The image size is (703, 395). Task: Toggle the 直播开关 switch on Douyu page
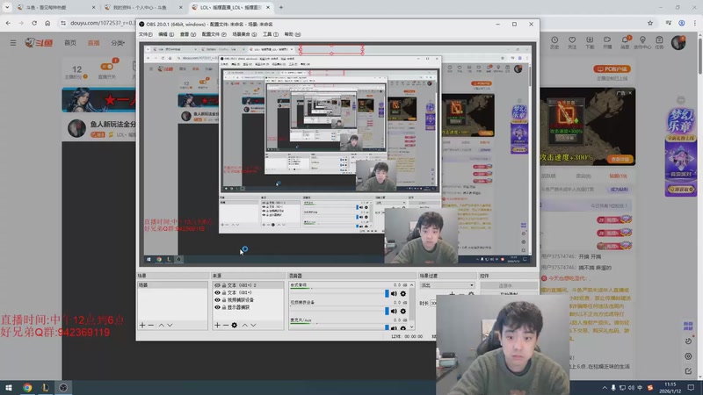pyautogui.click(x=106, y=67)
